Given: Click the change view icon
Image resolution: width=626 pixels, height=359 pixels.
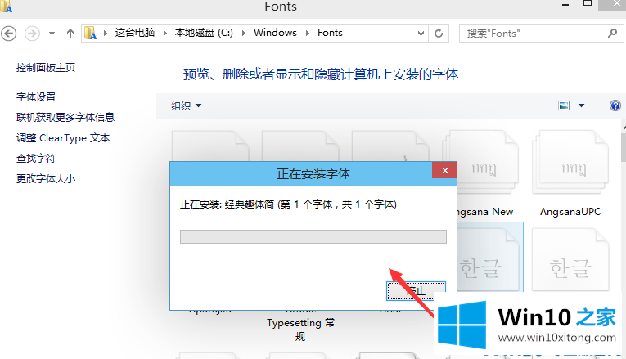Looking at the screenshot, I should pos(564,105).
